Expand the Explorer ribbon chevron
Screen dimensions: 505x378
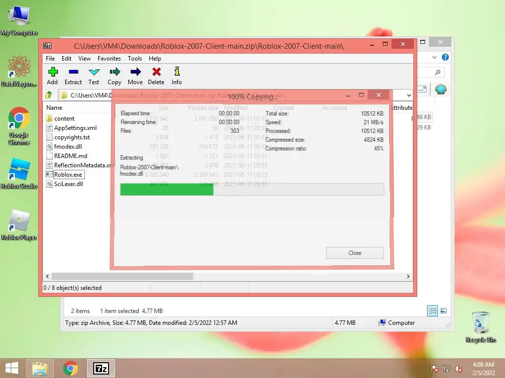tap(434, 57)
